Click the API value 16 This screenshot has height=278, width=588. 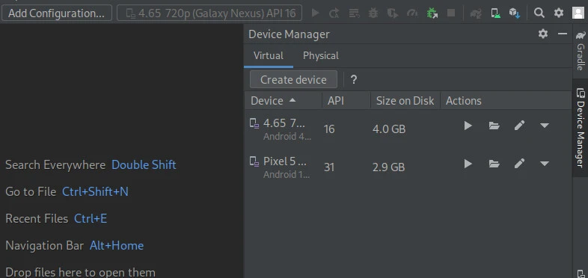(329, 129)
